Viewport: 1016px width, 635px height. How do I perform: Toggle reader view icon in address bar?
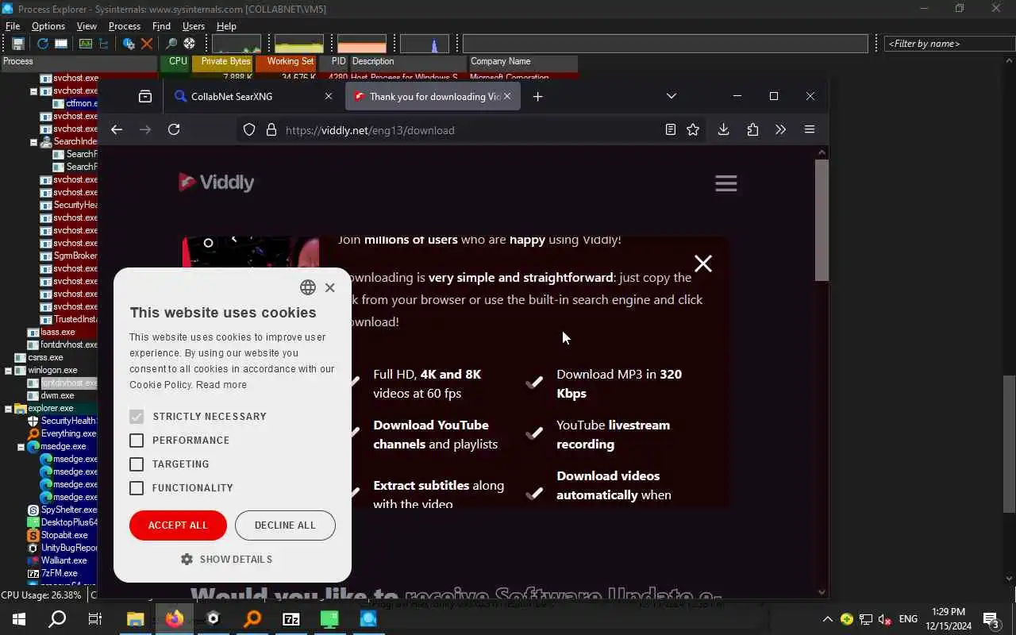(x=671, y=129)
